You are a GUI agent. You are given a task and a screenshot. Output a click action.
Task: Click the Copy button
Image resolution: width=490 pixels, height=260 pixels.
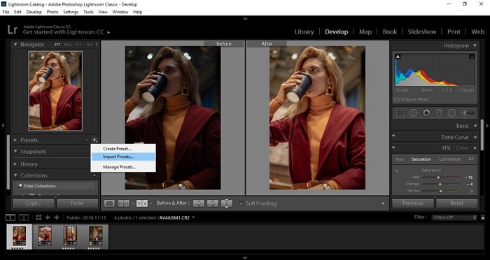coord(34,203)
